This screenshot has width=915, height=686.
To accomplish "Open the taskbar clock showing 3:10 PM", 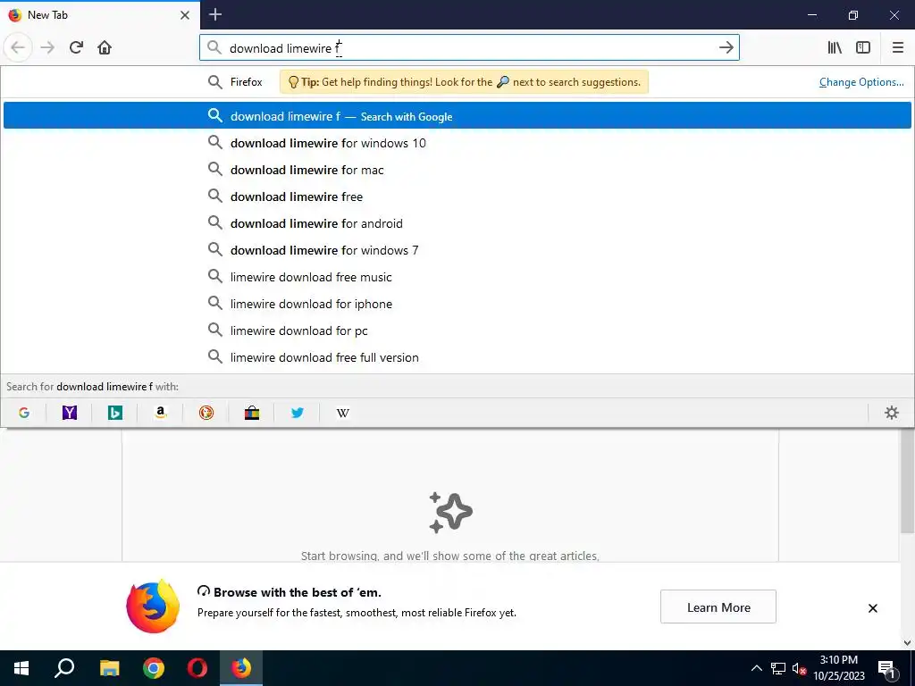I will tap(838, 668).
